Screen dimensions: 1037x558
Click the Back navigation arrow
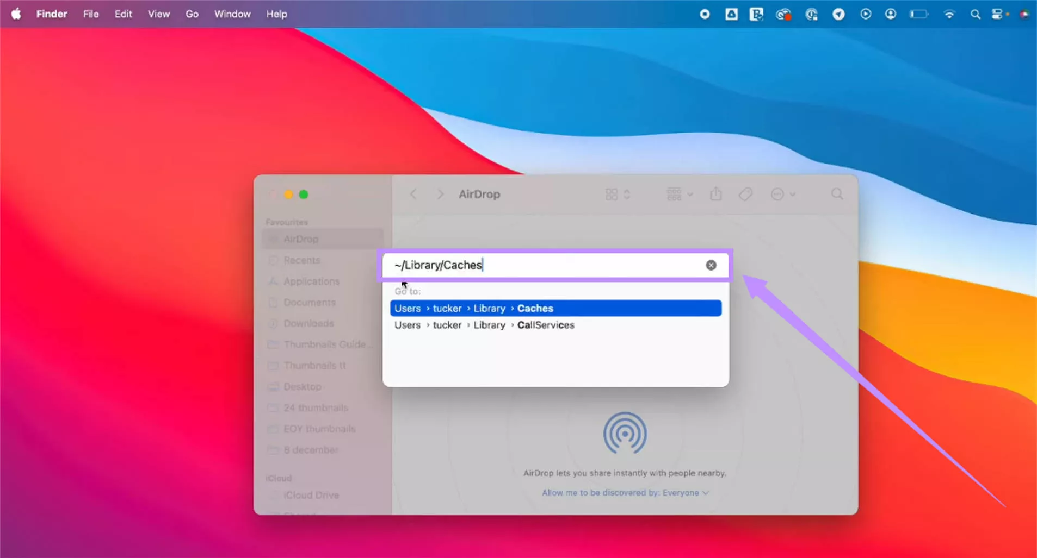(x=413, y=194)
